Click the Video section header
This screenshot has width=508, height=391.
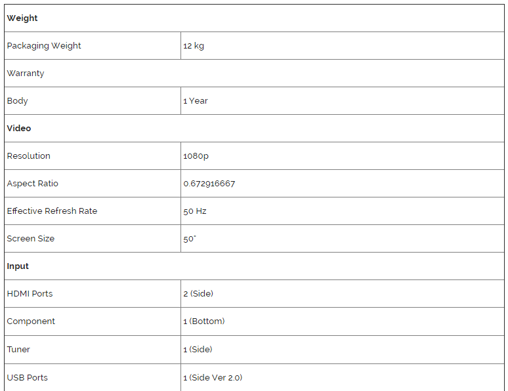pyautogui.click(x=19, y=129)
